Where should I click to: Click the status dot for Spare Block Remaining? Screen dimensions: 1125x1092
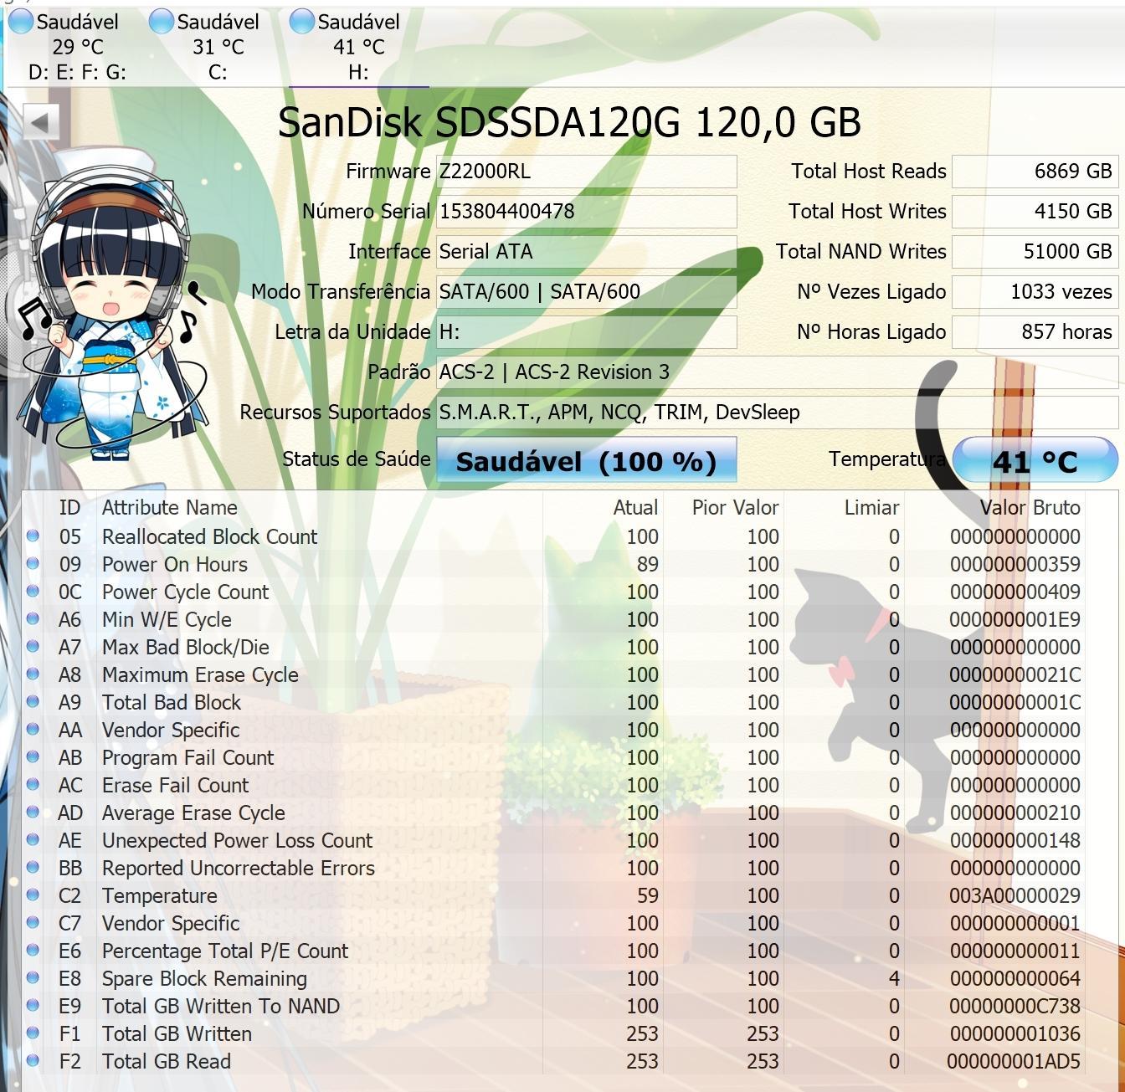pyautogui.click(x=33, y=978)
